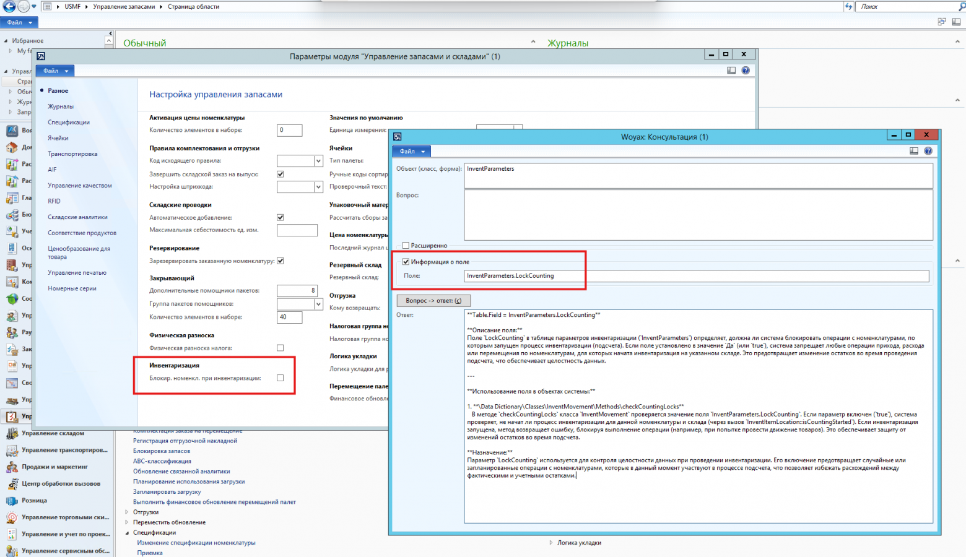
Task: Click the Вопрос text area
Action: coord(698,215)
